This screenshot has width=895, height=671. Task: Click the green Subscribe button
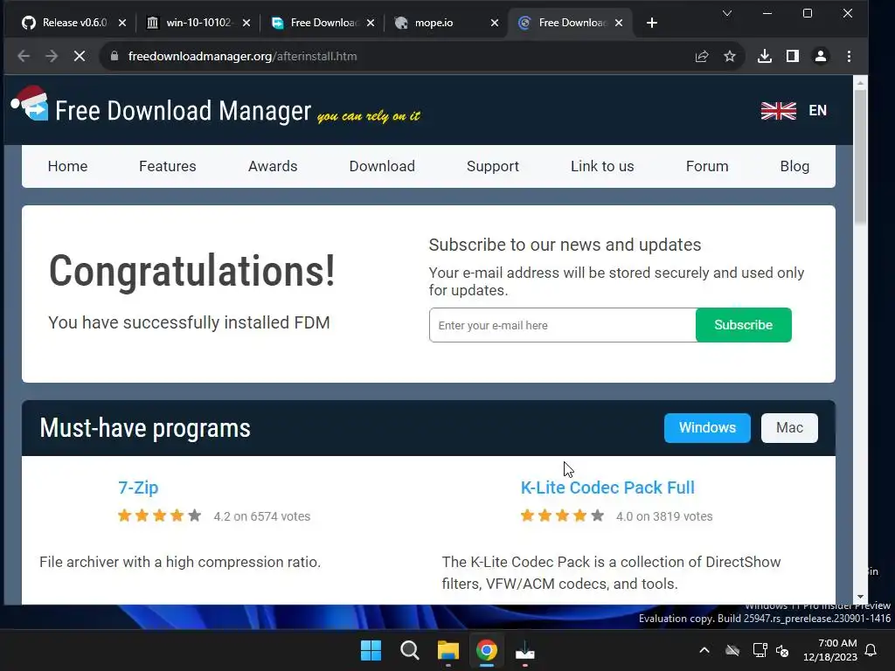tap(743, 325)
